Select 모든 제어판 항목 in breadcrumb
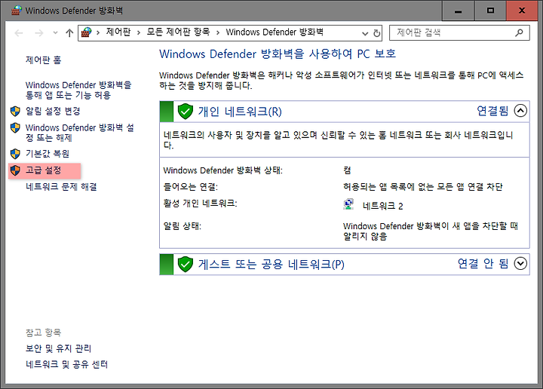 tap(178, 32)
